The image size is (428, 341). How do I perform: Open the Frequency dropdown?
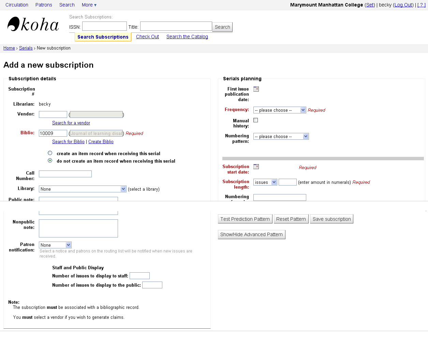[279, 110]
